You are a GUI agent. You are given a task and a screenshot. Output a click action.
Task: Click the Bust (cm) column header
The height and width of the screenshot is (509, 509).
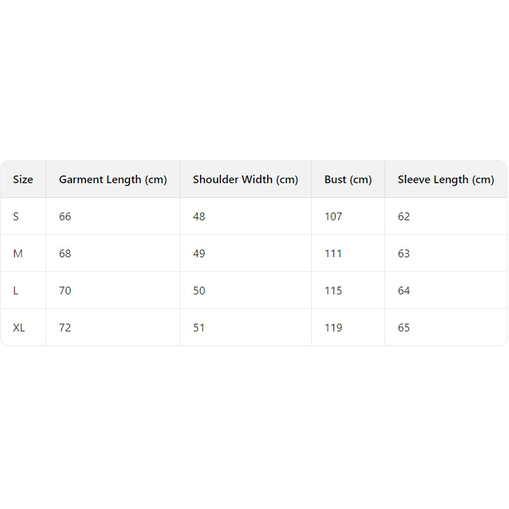[x=347, y=180]
